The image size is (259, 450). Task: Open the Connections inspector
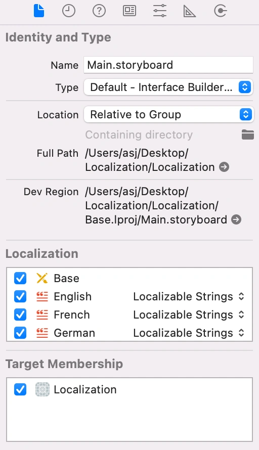221,11
